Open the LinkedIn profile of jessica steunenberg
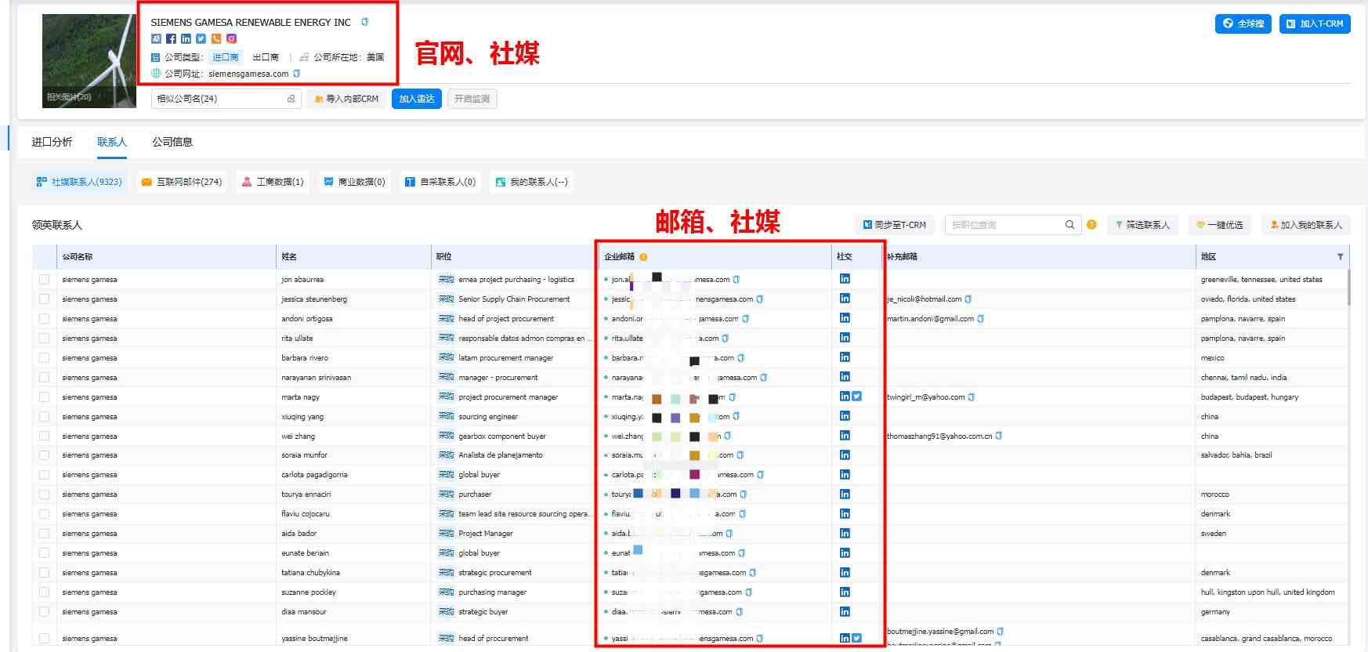The width and height of the screenshot is (1368, 652). point(845,299)
